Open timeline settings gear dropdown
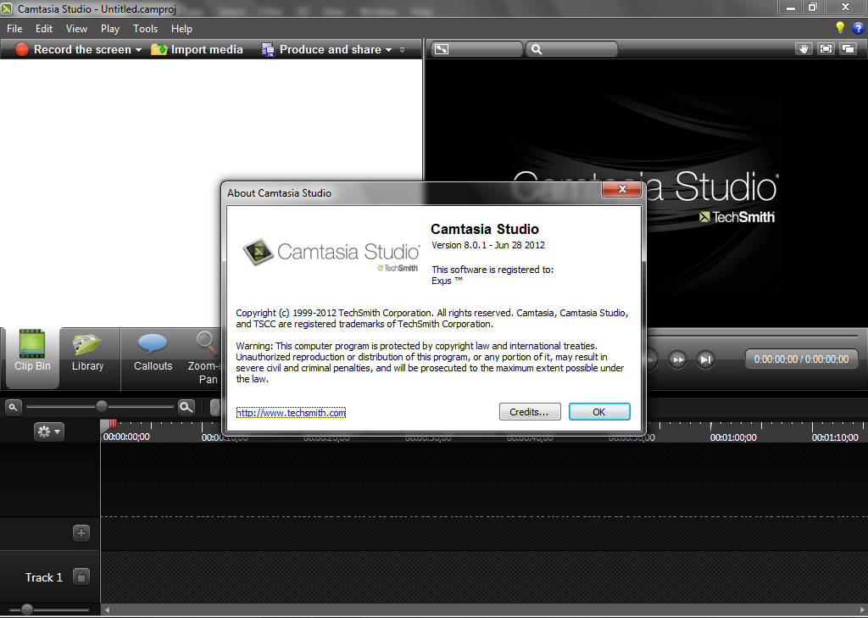This screenshot has width=868, height=618. (x=48, y=432)
